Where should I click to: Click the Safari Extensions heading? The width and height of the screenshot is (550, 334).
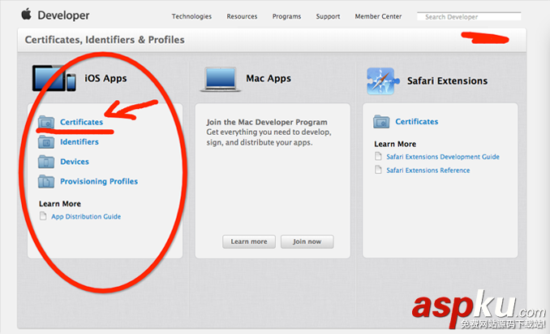pos(447,80)
